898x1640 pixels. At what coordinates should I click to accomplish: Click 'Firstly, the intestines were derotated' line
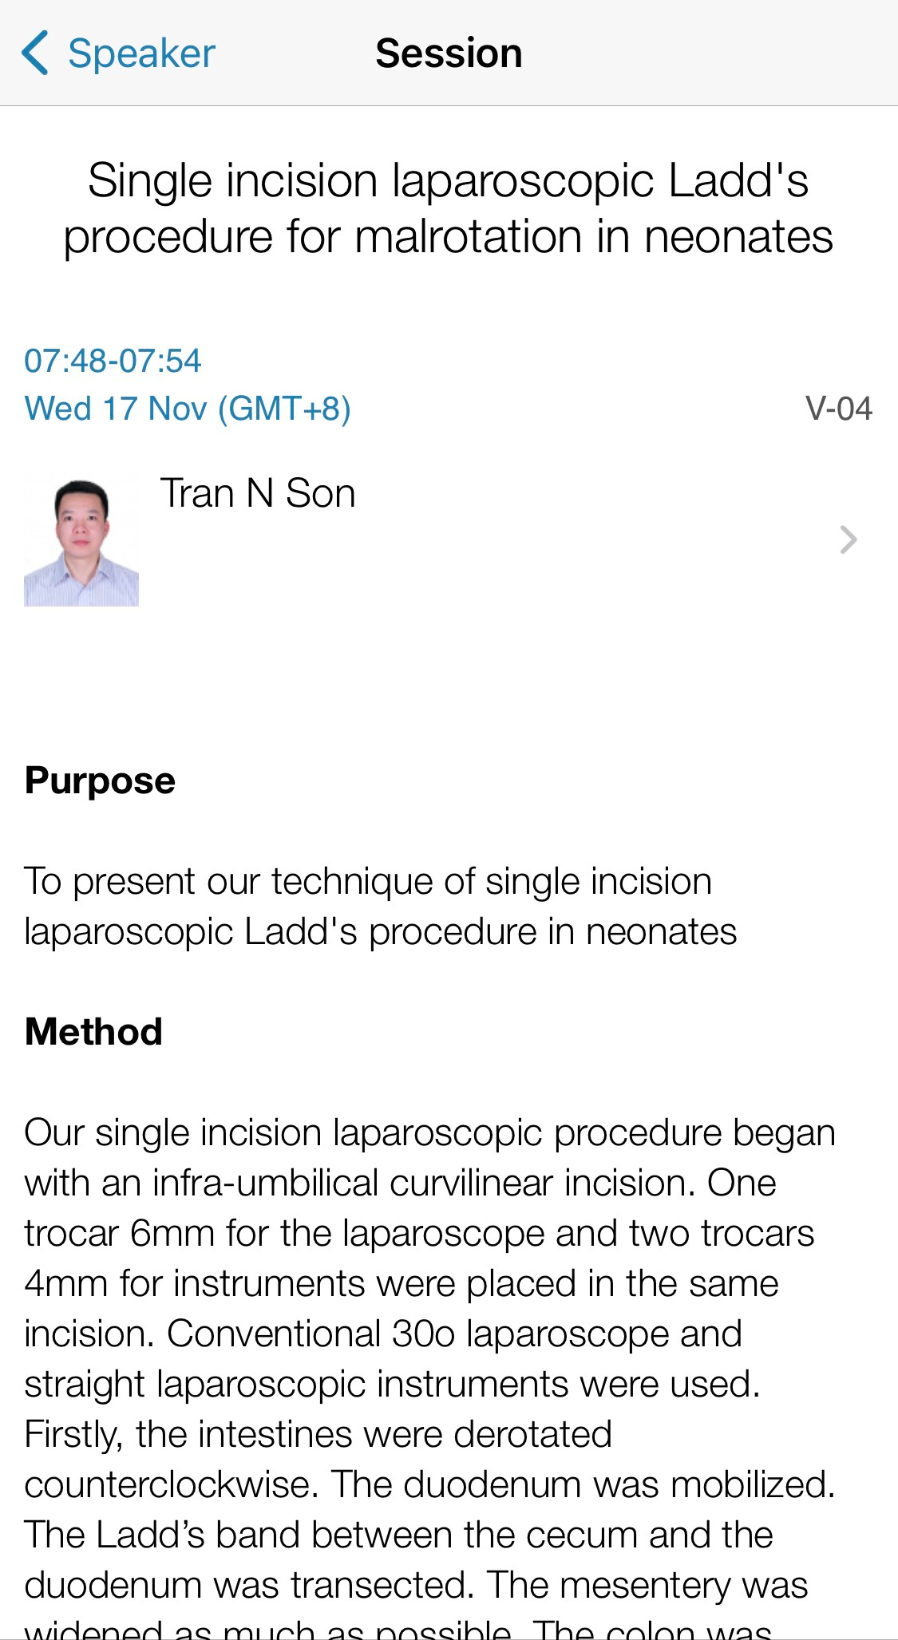coord(318,1435)
